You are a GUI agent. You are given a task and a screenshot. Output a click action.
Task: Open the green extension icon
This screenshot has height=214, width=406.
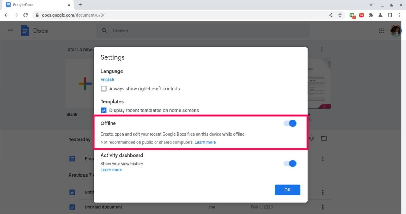[352, 15]
